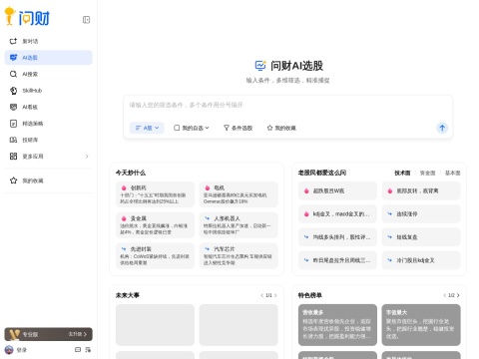Open the first placeholder card under 未来大事
Viewport: 479px width, 359px height.
(x=155, y=325)
